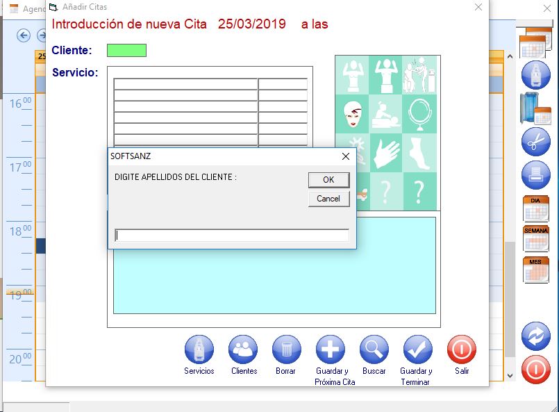Click OK in the SOFTSANZ dialog
The height and width of the screenshot is (412, 559).
pyautogui.click(x=328, y=179)
